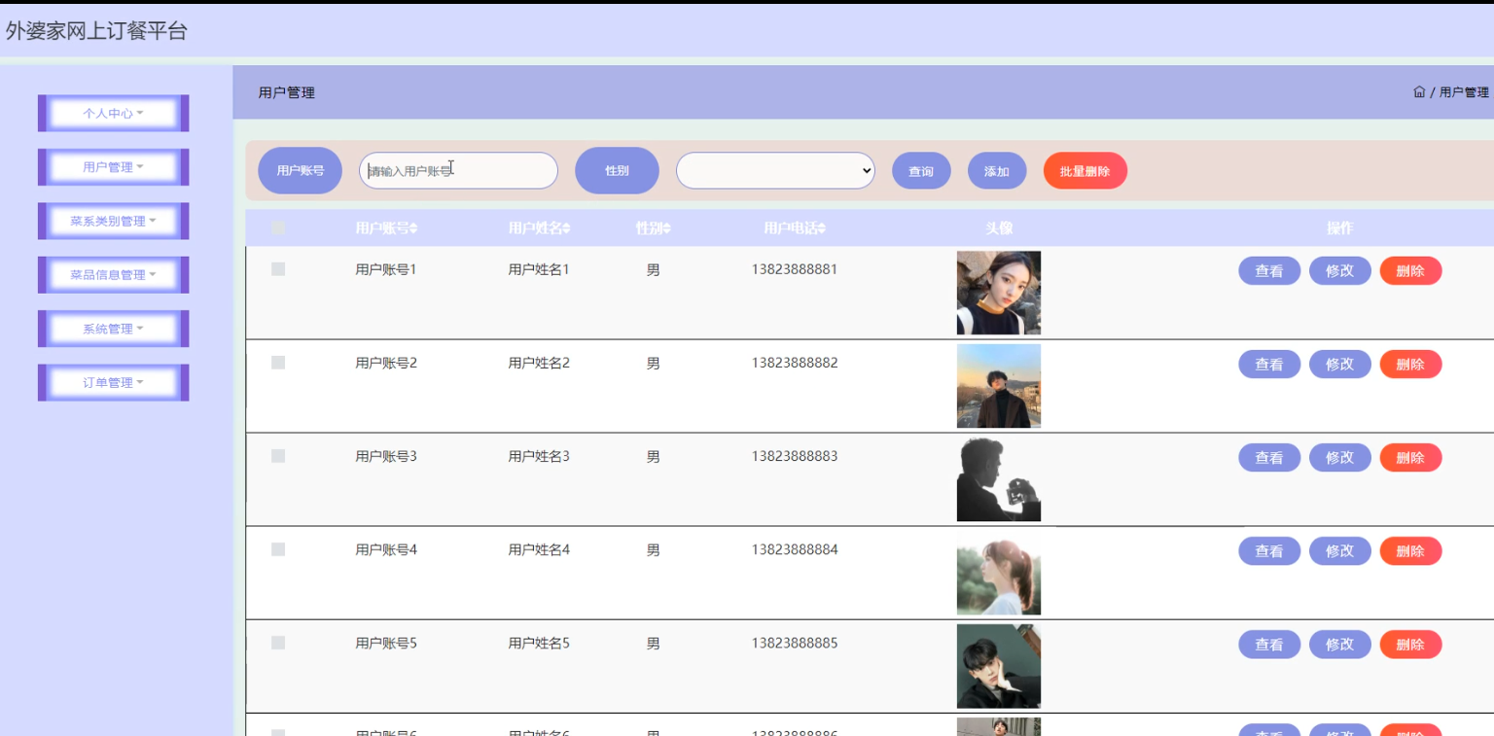The width and height of the screenshot is (1494, 736).
Task: Check the checkbox for 用户账号3 row
Action: (278, 455)
